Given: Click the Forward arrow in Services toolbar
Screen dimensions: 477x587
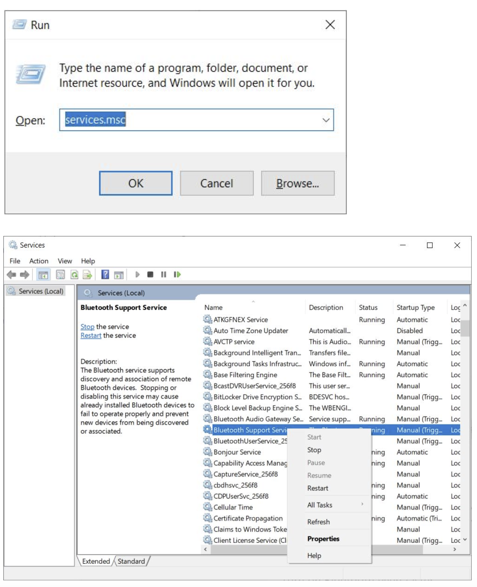Looking at the screenshot, I should point(25,275).
